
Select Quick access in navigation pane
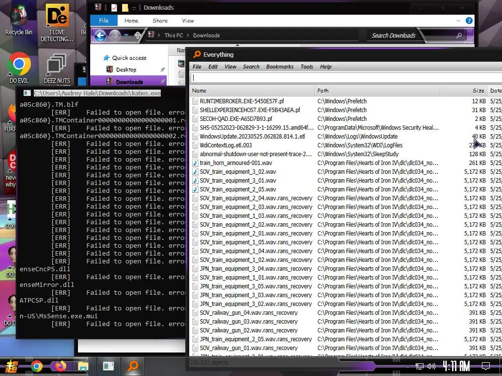click(x=129, y=58)
